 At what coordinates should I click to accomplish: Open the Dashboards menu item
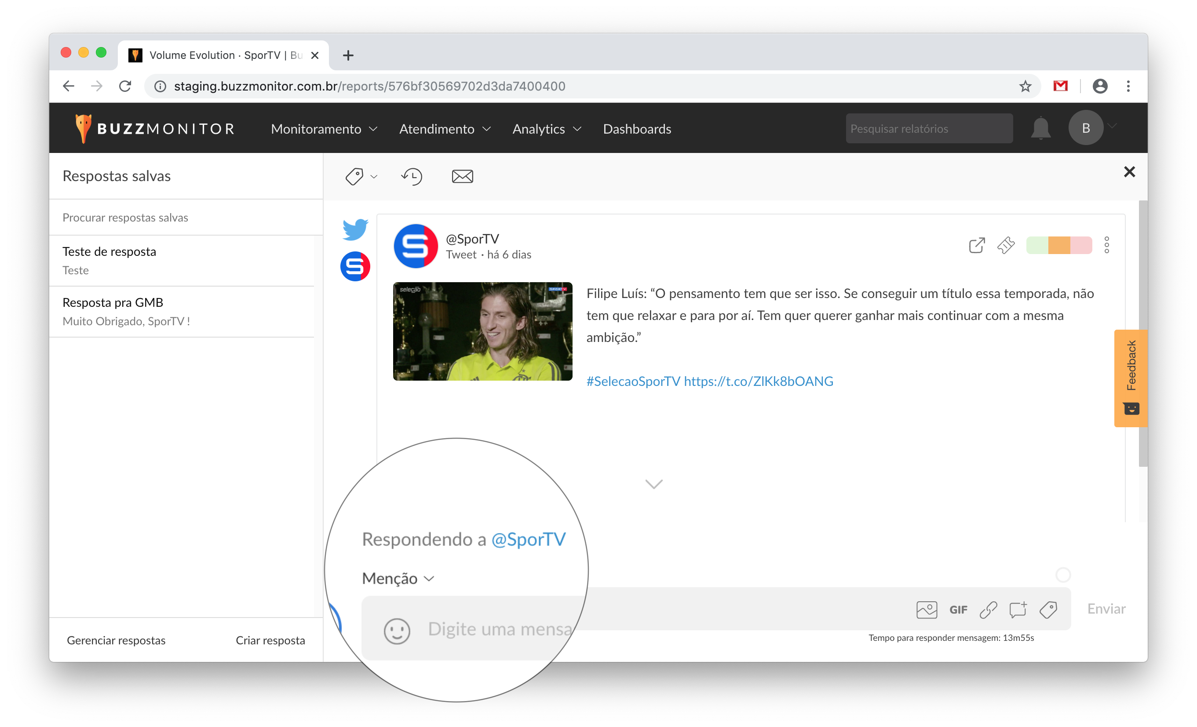point(637,129)
